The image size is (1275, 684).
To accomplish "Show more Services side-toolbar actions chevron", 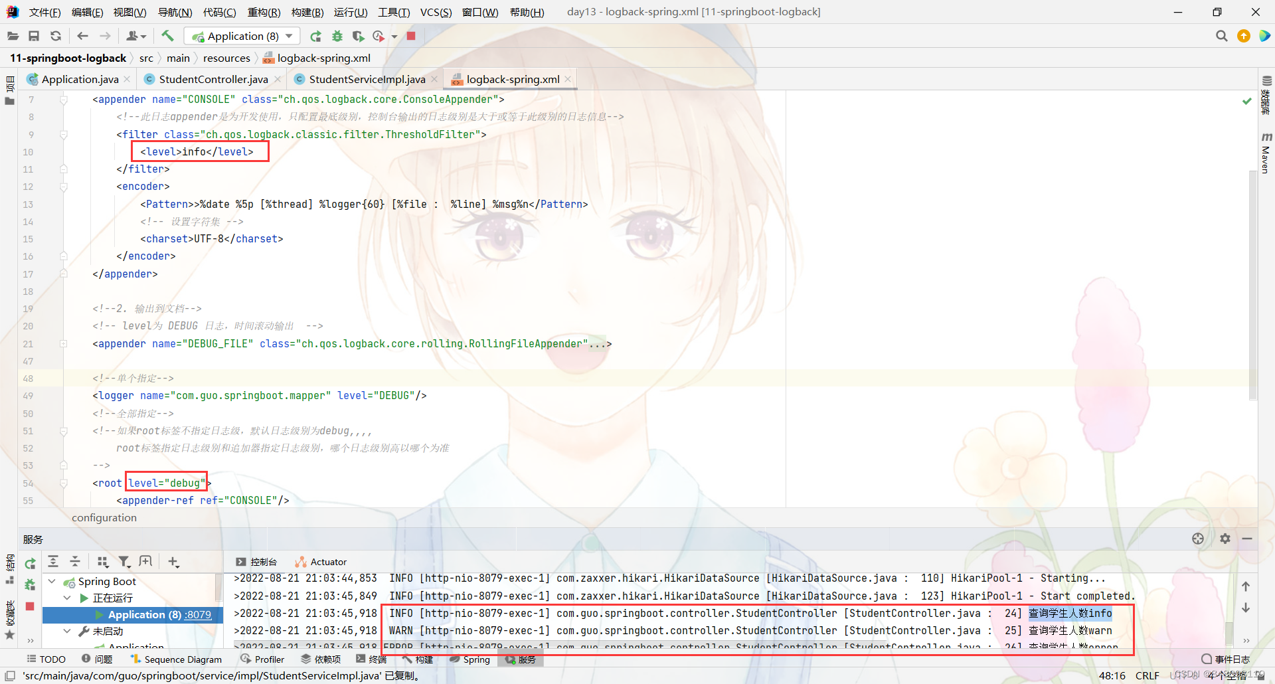I will [30, 640].
